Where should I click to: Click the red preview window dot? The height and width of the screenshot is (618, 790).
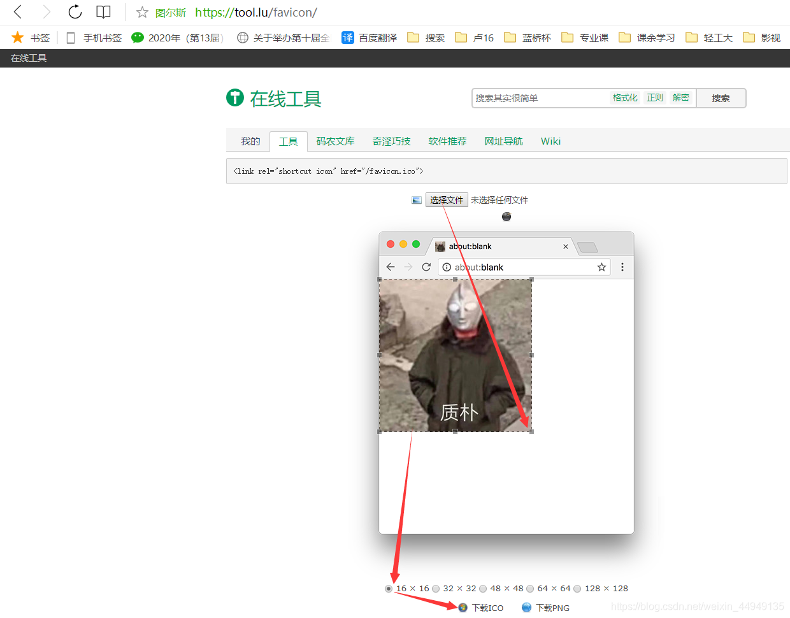click(x=391, y=244)
